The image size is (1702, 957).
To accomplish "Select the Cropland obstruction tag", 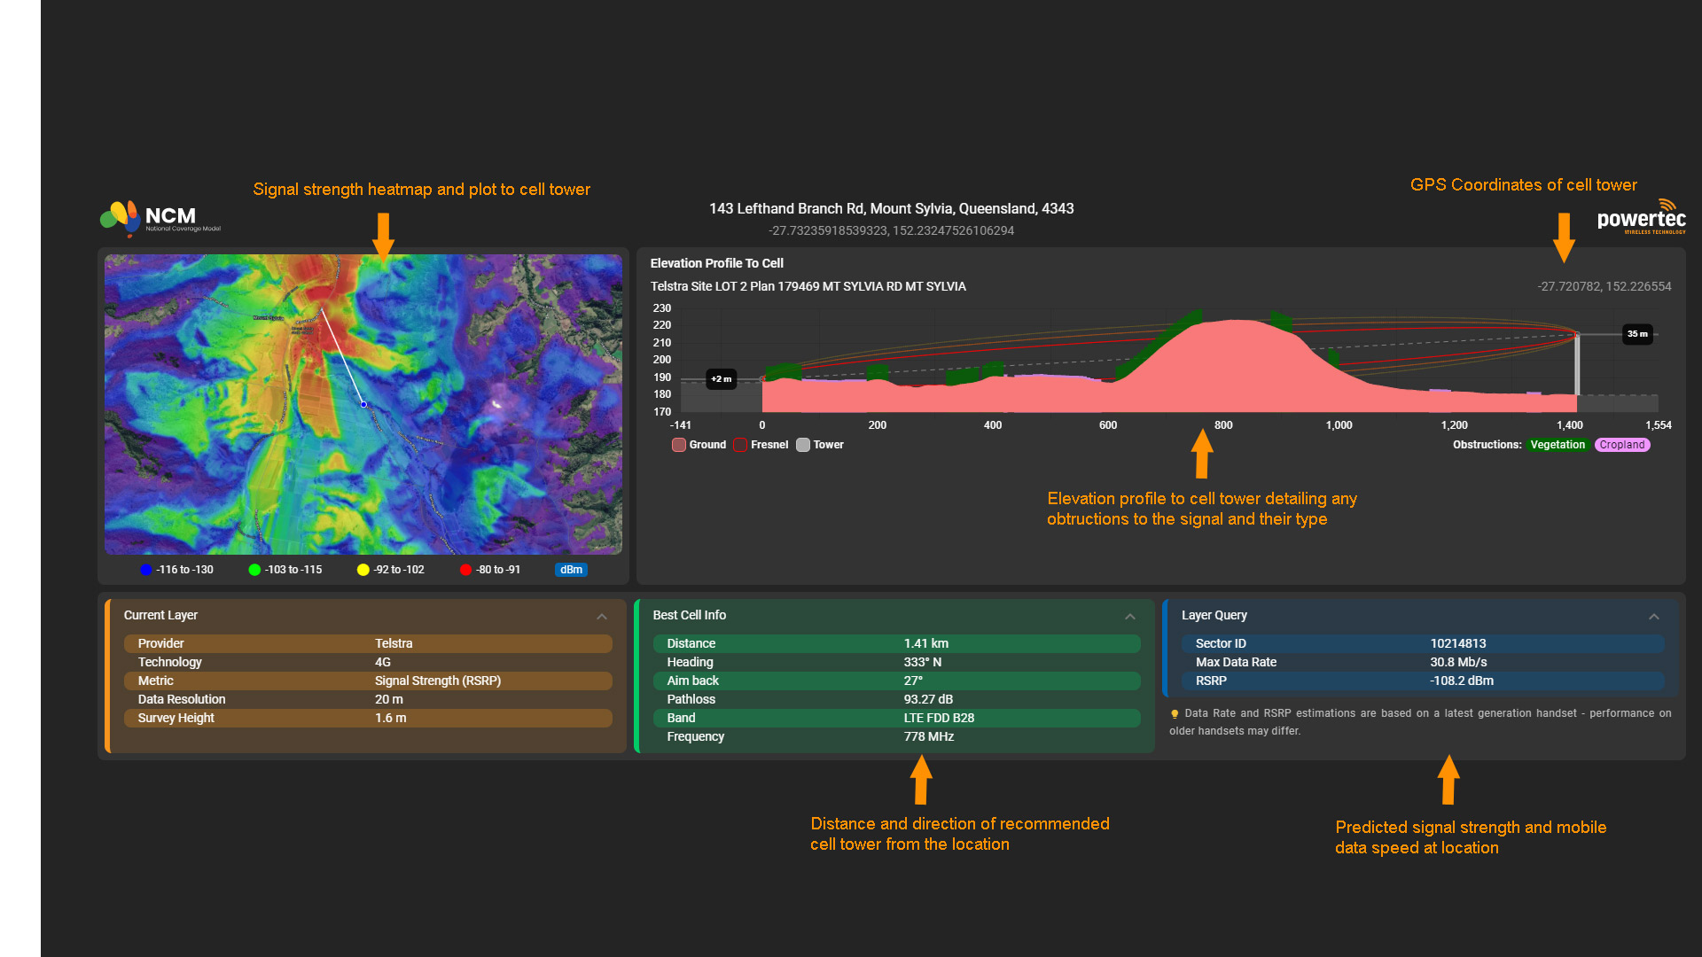I will (x=1622, y=445).
